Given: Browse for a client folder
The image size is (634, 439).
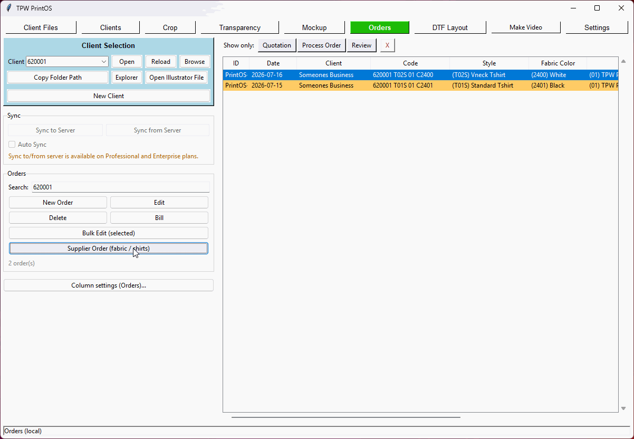Looking at the screenshot, I should point(195,62).
